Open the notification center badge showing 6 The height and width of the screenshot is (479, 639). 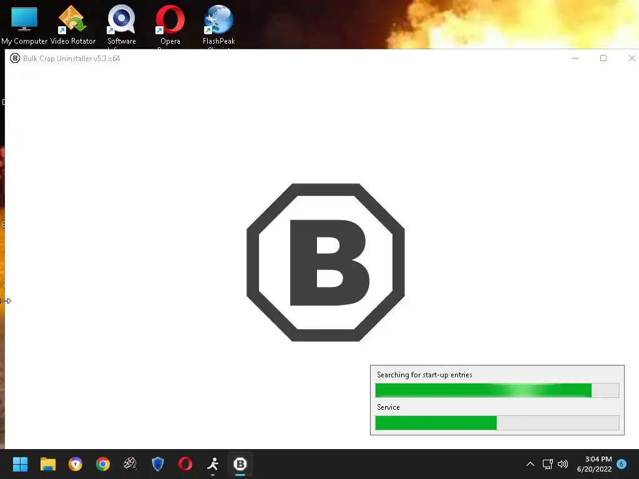(x=622, y=463)
